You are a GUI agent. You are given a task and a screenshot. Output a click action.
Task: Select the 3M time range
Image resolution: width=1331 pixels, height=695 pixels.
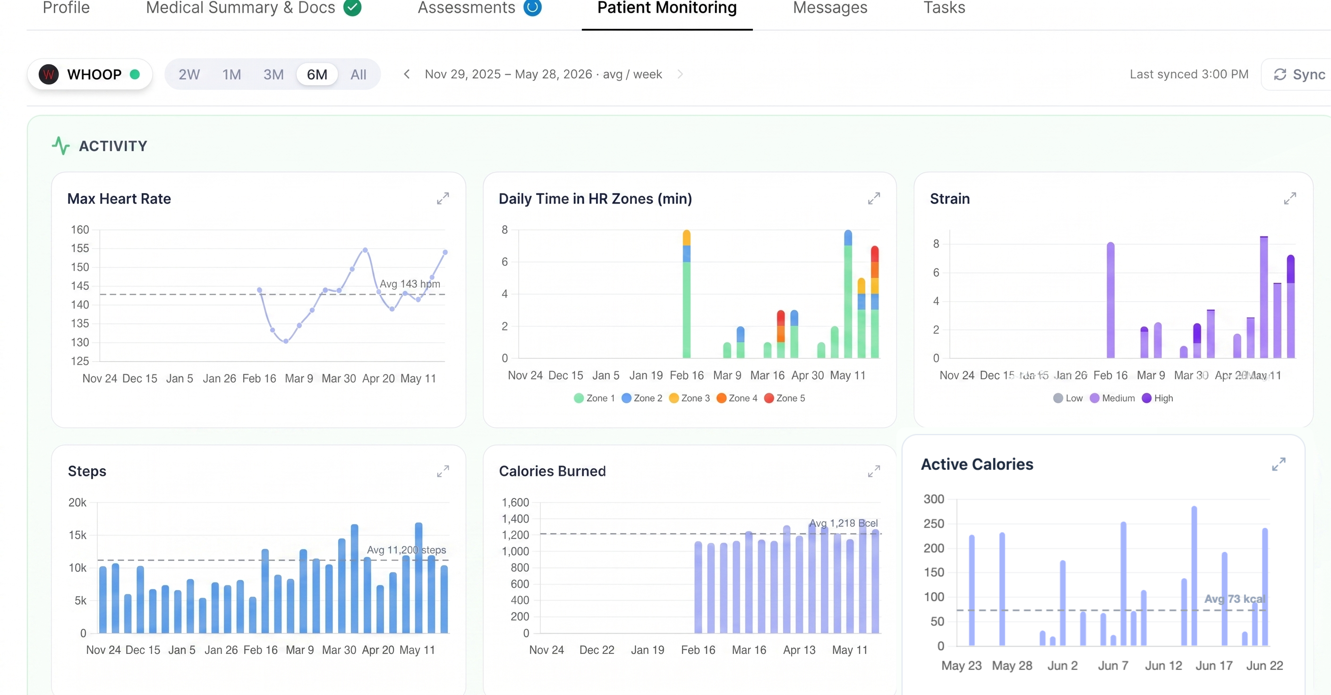point(273,74)
